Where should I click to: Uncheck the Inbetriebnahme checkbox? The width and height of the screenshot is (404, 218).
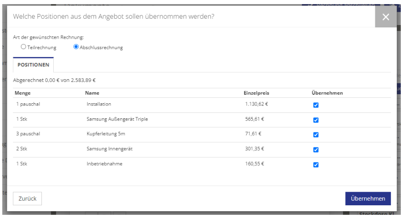316,165
